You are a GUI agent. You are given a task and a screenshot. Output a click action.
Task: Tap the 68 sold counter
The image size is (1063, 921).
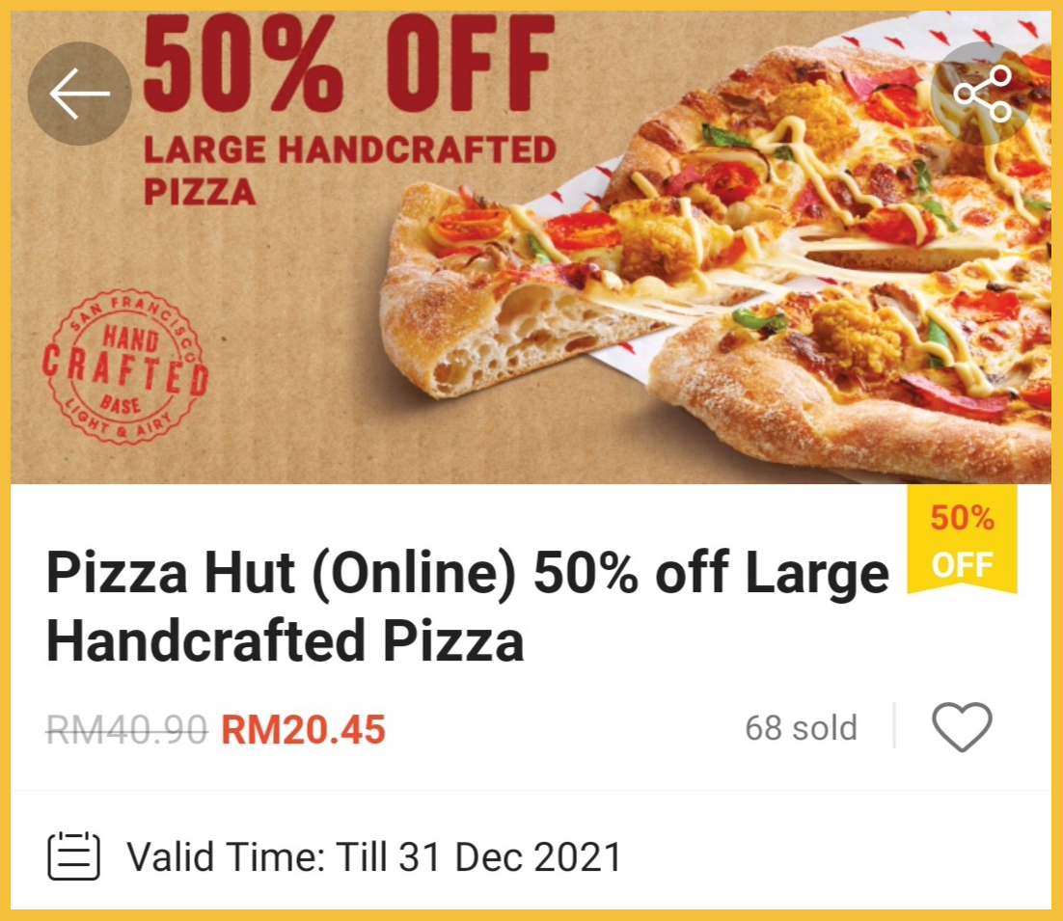[801, 728]
